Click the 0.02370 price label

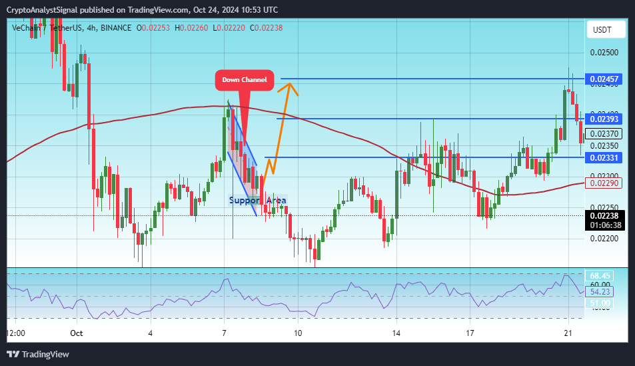pyautogui.click(x=604, y=134)
